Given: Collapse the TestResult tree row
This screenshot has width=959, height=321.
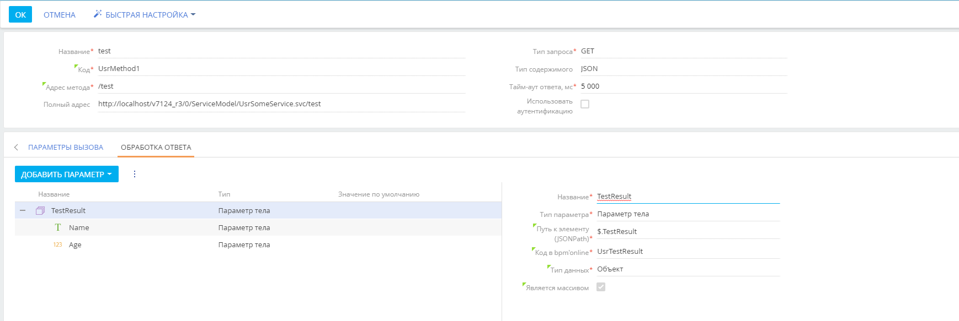Looking at the screenshot, I should 23,210.
